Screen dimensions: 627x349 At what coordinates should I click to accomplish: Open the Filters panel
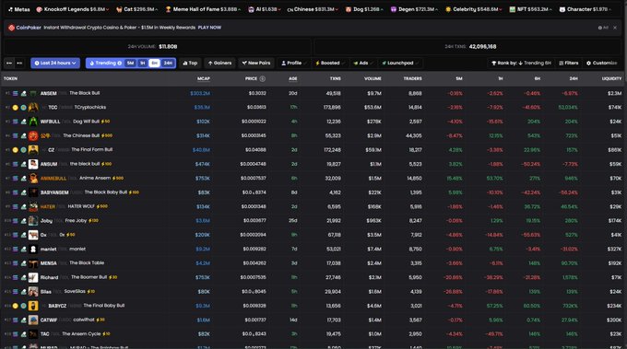point(569,64)
